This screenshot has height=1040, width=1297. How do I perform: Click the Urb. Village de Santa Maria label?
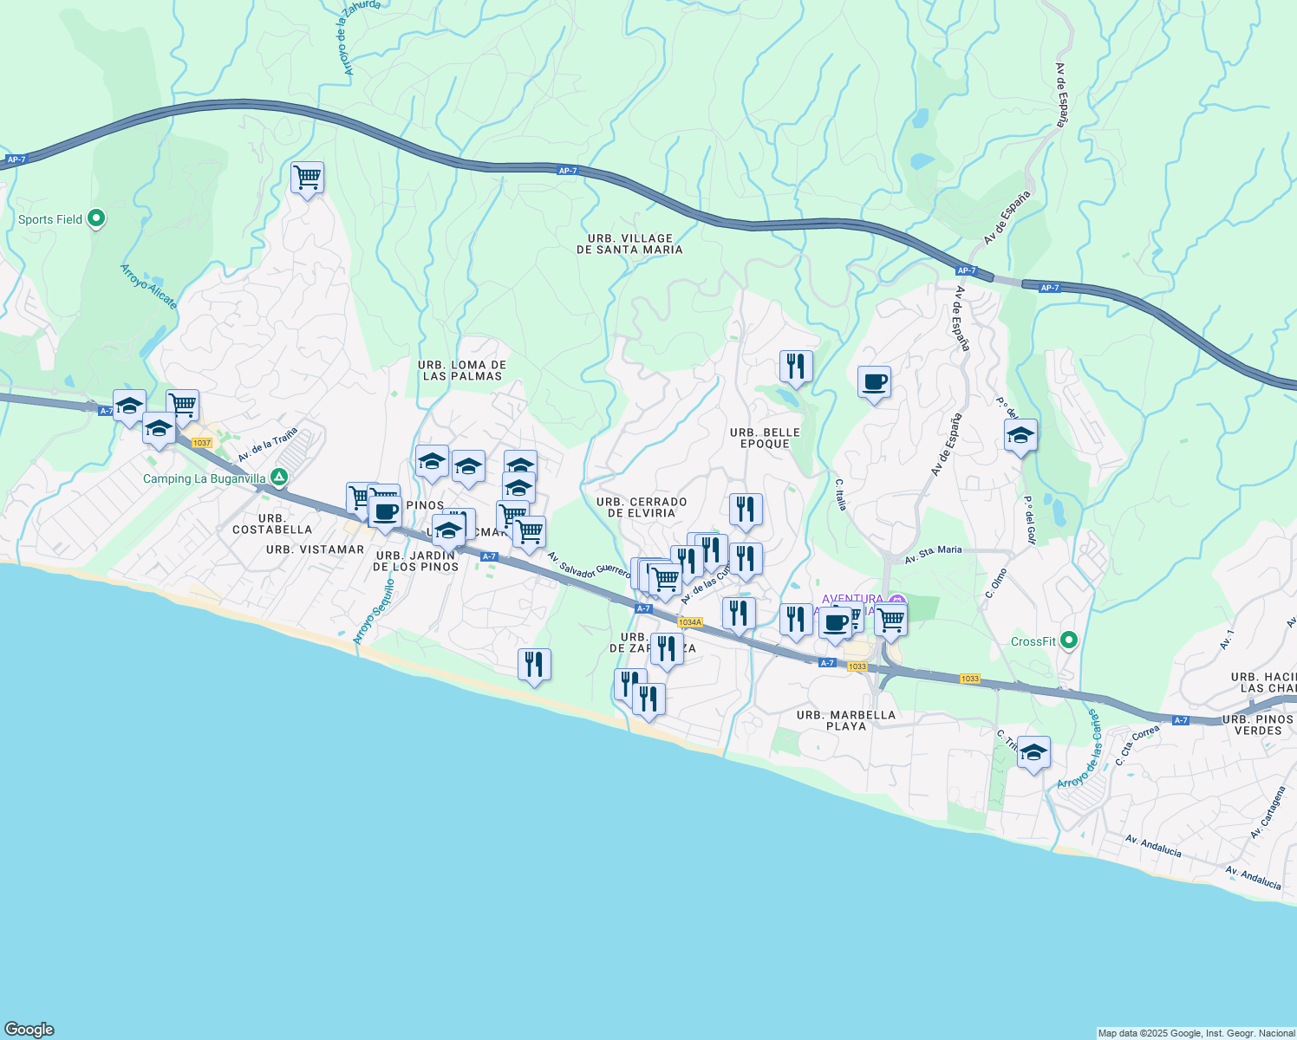[x=630, y=244]
